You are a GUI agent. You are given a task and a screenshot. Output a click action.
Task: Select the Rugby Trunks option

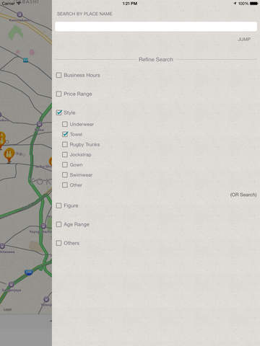pos(65,144)
